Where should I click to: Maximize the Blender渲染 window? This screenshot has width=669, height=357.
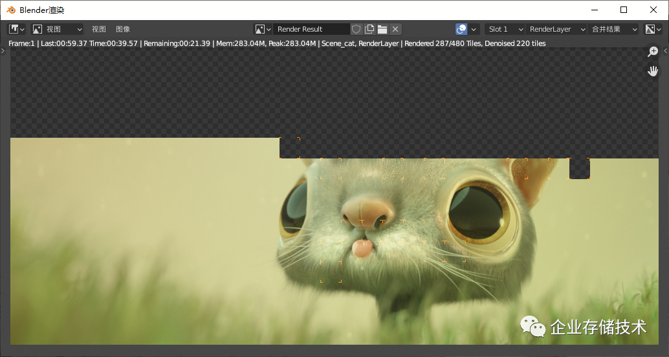point(624,10)
